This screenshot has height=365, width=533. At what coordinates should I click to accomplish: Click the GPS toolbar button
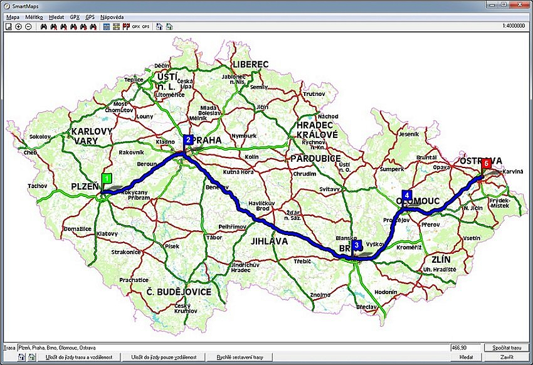145,27
